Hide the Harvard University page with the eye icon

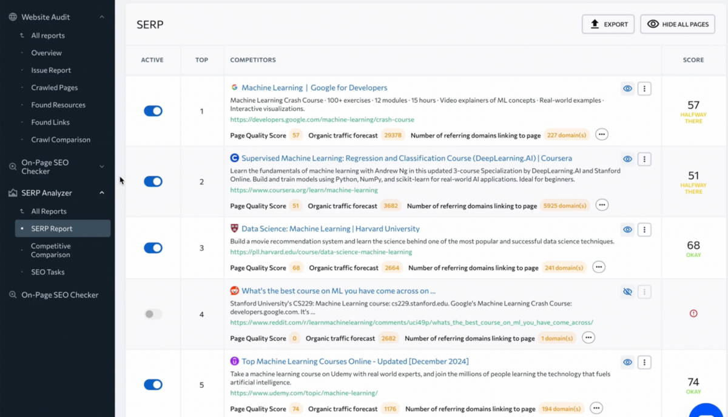(627, 230)
